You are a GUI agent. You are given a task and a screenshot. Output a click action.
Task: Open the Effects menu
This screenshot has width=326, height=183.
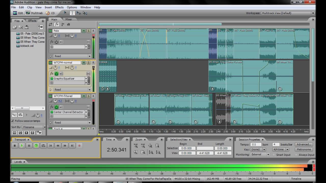coord(59,7)
